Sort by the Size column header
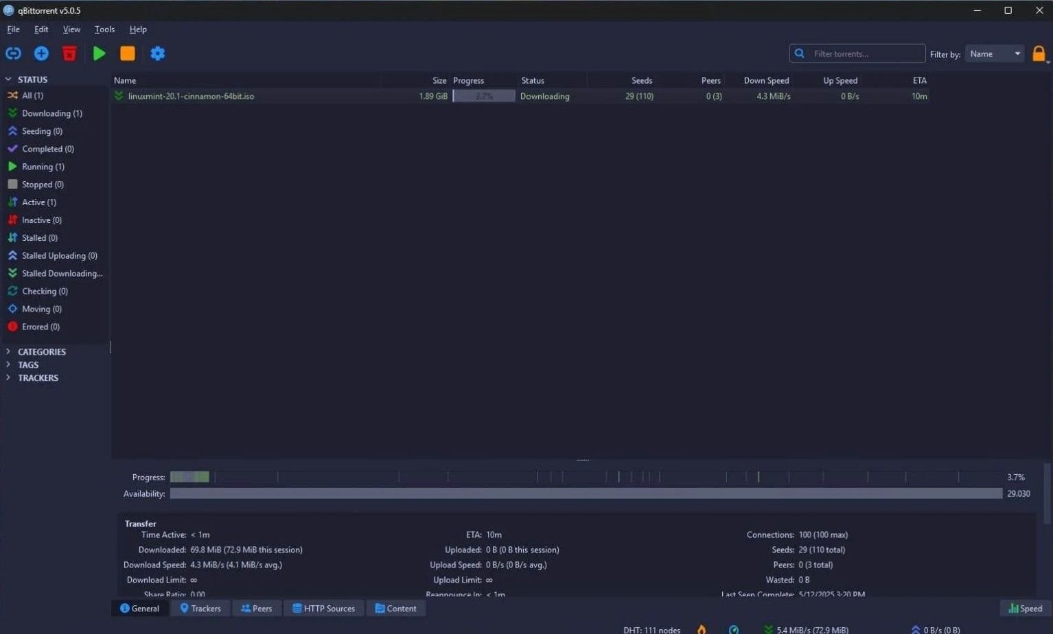The width and height of the screenshot is (1053, 634). [x=416, y=80]
